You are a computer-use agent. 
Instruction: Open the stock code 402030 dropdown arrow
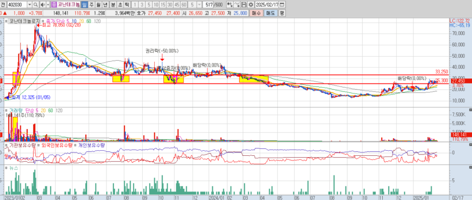click(x=29, y=5)
